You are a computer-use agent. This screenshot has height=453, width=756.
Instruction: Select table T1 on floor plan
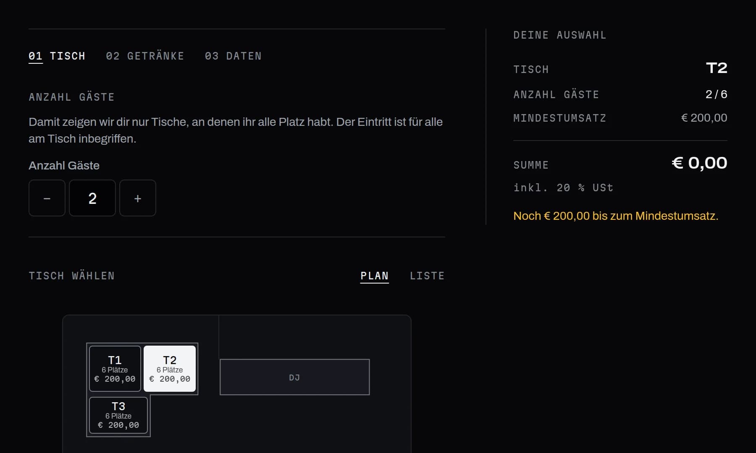pos(115,369)
